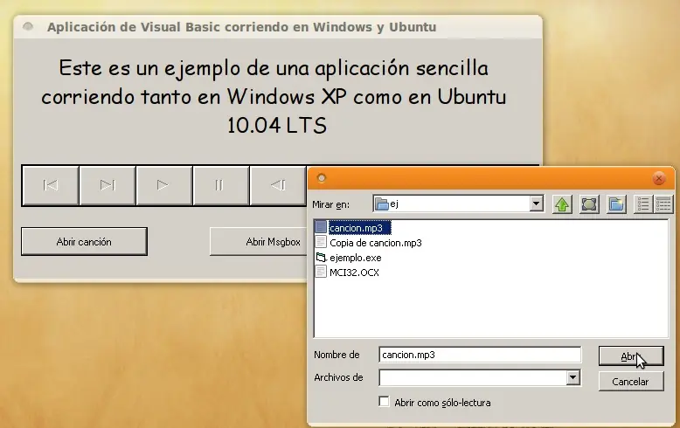The height and width of the screenshot is (428, 680).
Task: Enable Abrir como sólo-lectura checkbox
Action: [x=384, y=402]
